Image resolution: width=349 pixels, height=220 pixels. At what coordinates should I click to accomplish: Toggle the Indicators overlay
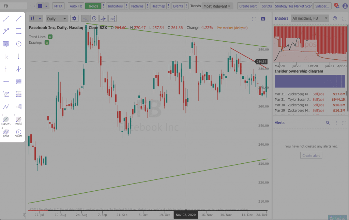115,6
